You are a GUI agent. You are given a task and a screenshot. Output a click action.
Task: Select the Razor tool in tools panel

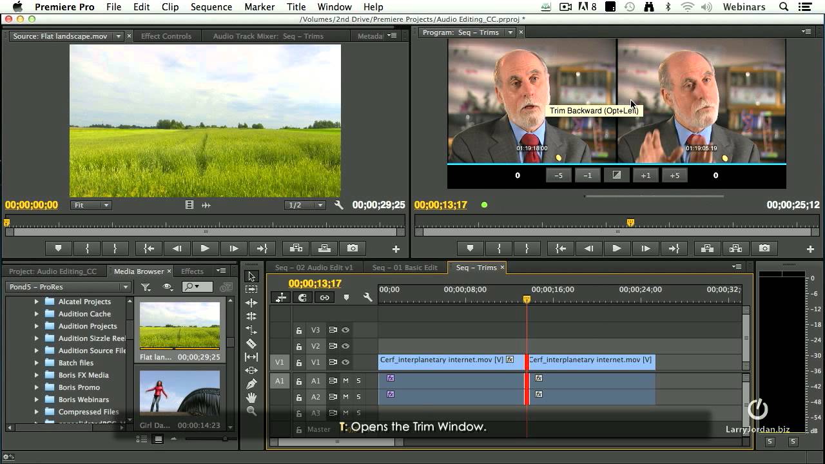pyautogui.click(x=251, y=343)
